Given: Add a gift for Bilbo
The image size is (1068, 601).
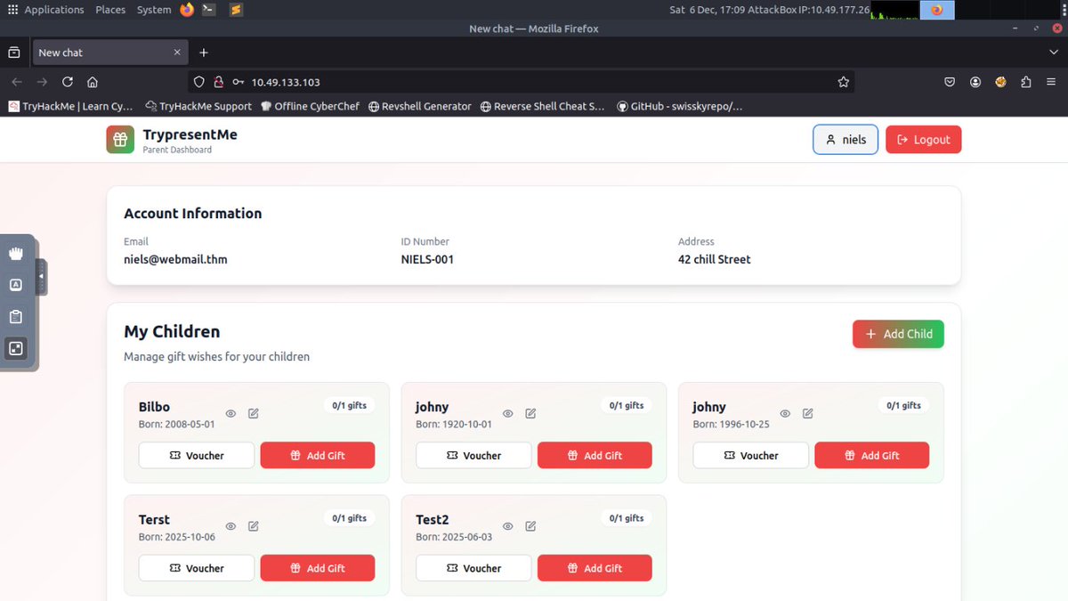Looking at the screenshot, I should pyautogui.click(x=318, y=455).
